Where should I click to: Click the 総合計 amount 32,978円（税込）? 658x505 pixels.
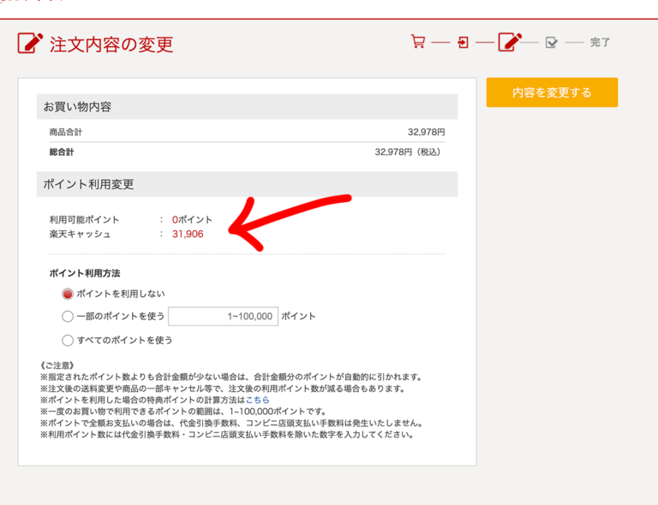pyautogui.click(x=410, y=152)
